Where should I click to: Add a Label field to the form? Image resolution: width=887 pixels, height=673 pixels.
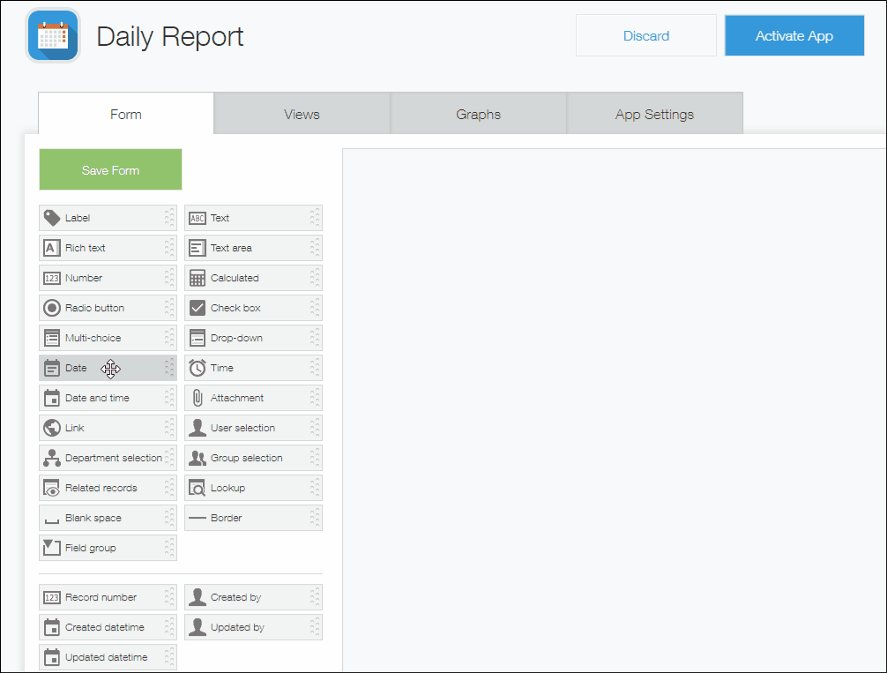(x=108, y=218)
